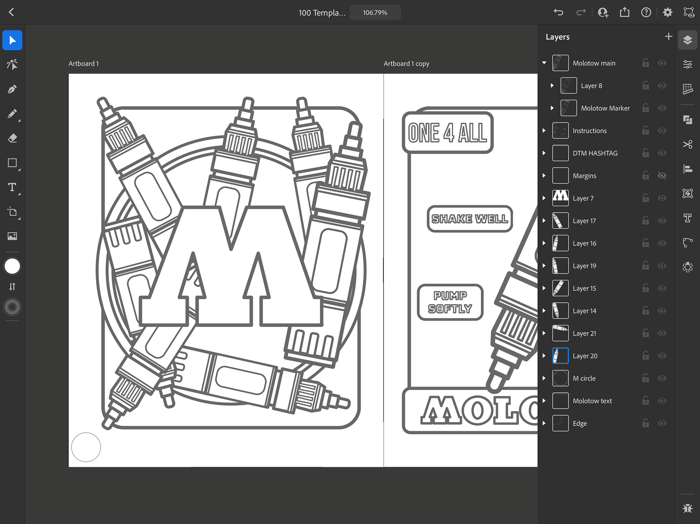This screenshot has width=700, height=524.
Task: Expand the Edge layer
Action: (544, 423)
